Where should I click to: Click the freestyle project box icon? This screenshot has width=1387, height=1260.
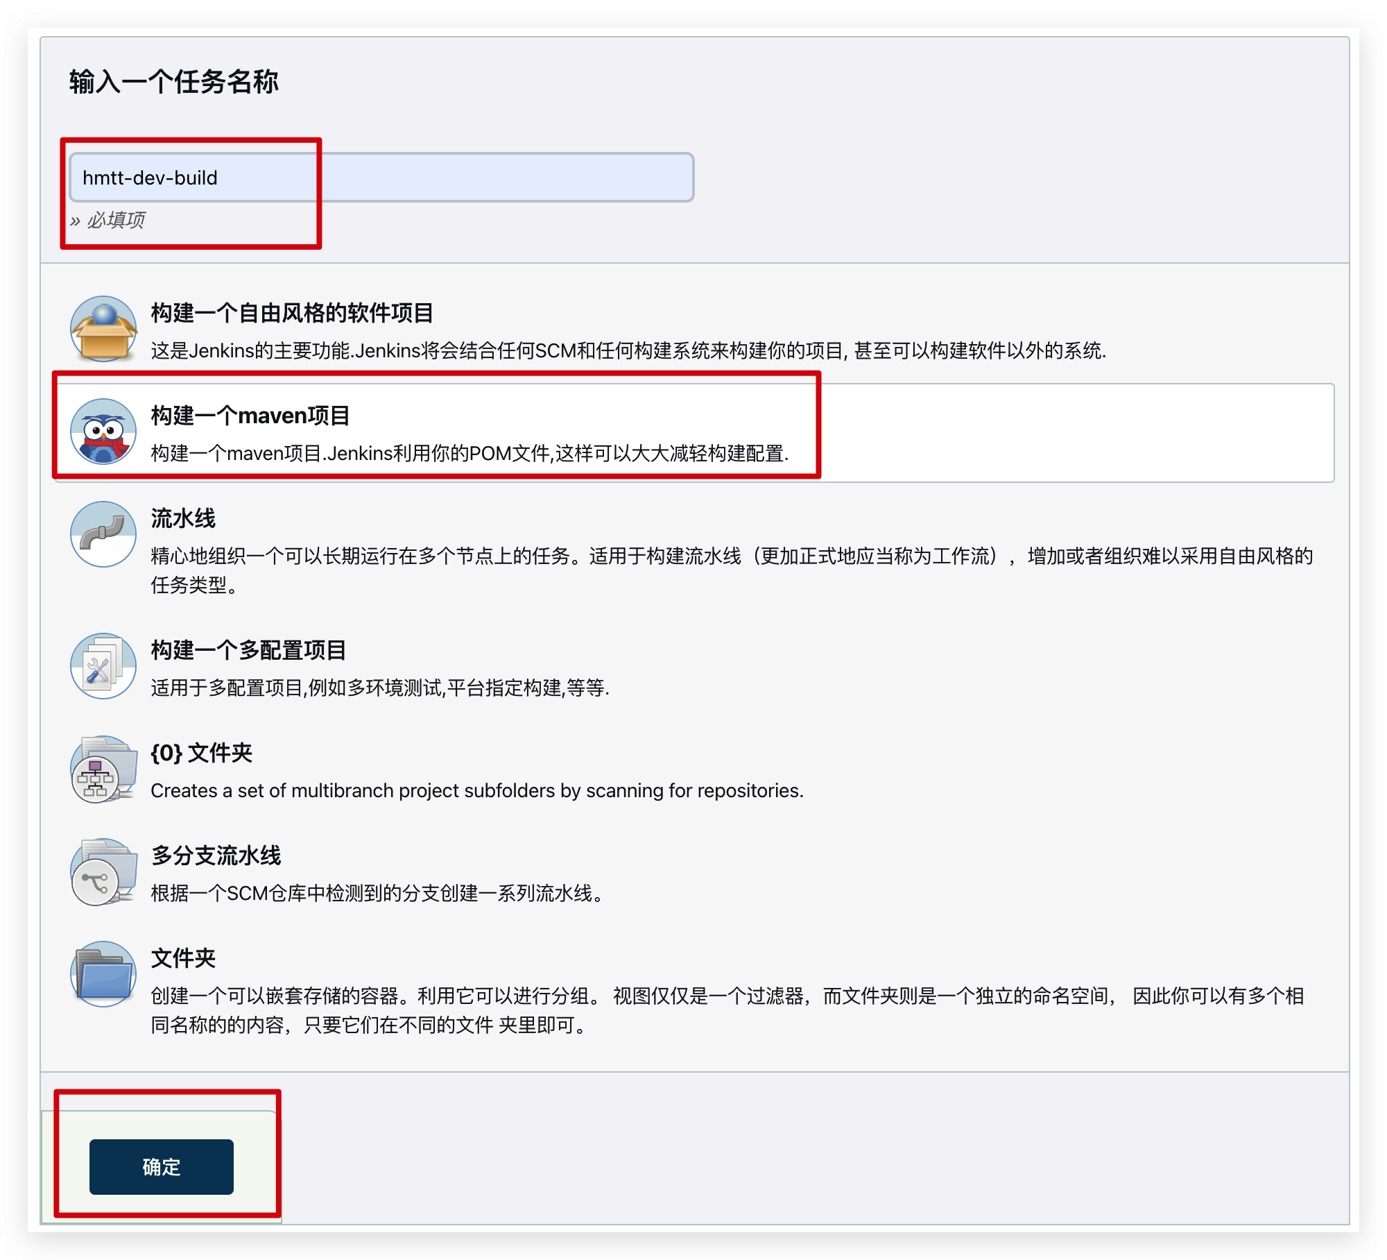pyautogui.click(x=103, y=329)
